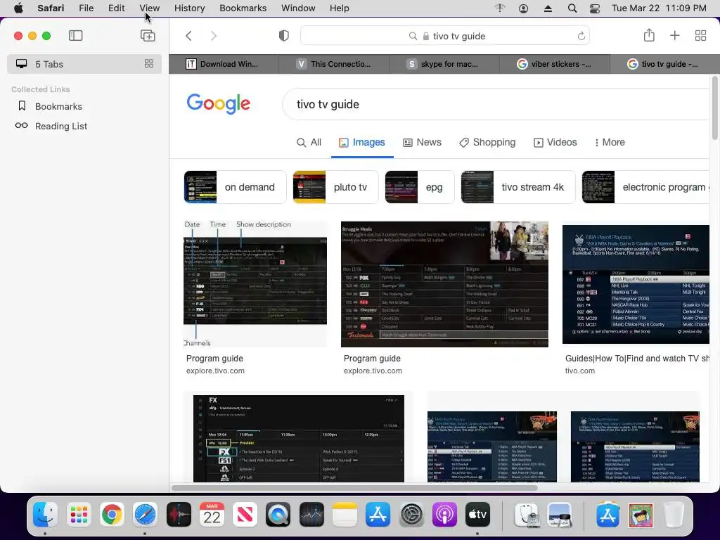
Task: Switch to the This Connectio... tab
Action: [x=334, y=64]
